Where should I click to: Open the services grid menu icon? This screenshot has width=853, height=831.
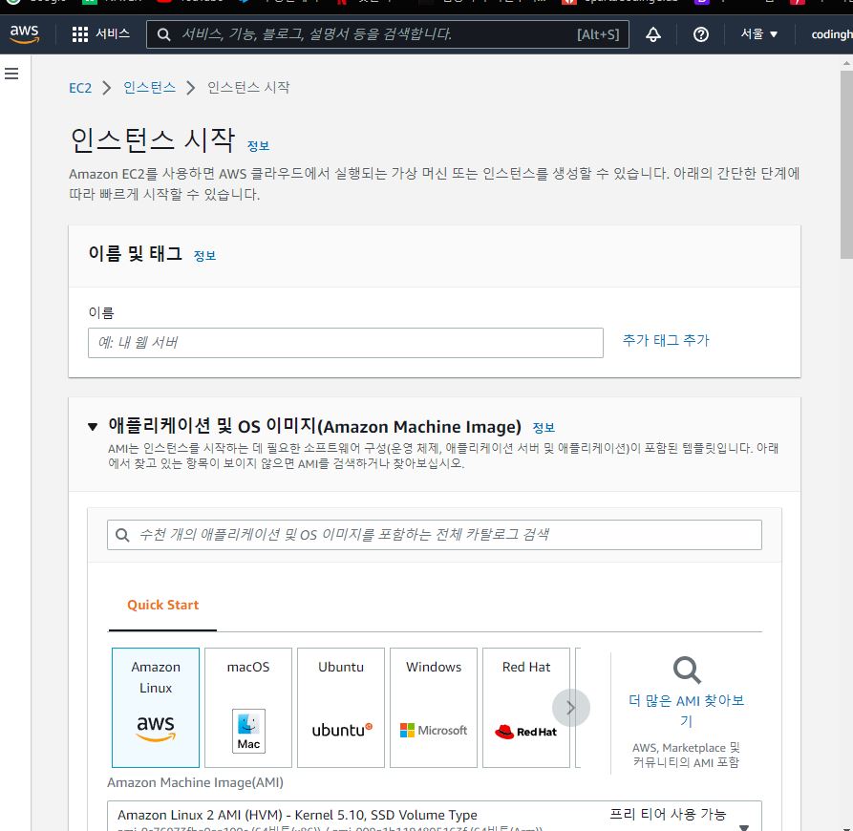(x=80, y=34)
